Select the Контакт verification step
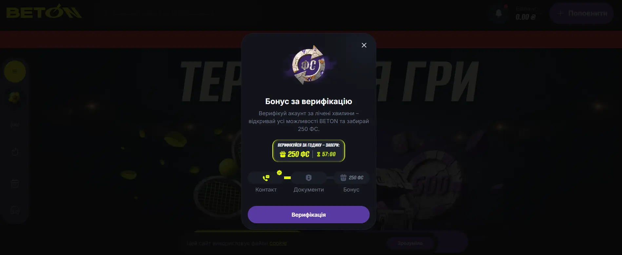Viewport: 622px width, 255px height. [266, 182]
